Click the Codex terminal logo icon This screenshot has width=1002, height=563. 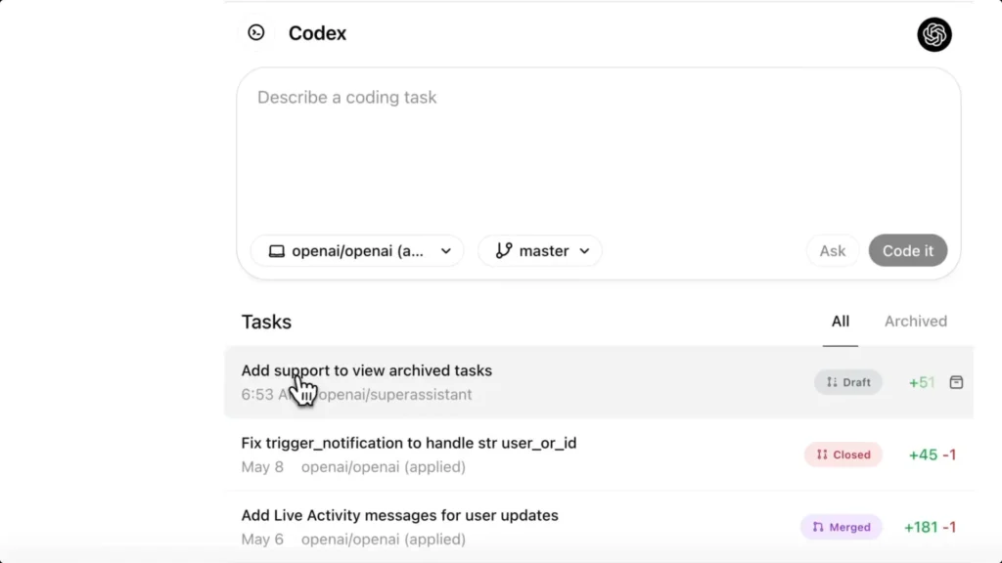coord(256,32)
